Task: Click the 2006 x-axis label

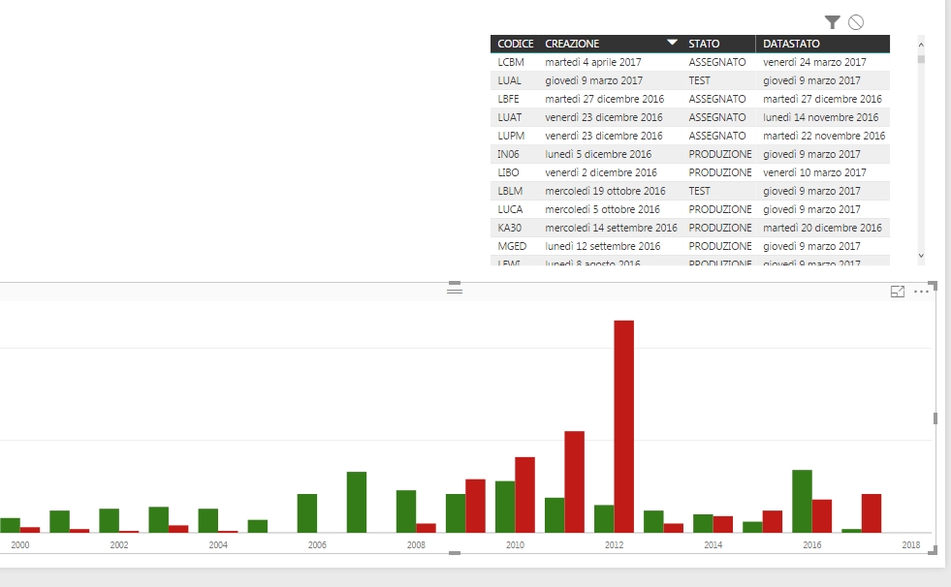Action: pos(317,544)
